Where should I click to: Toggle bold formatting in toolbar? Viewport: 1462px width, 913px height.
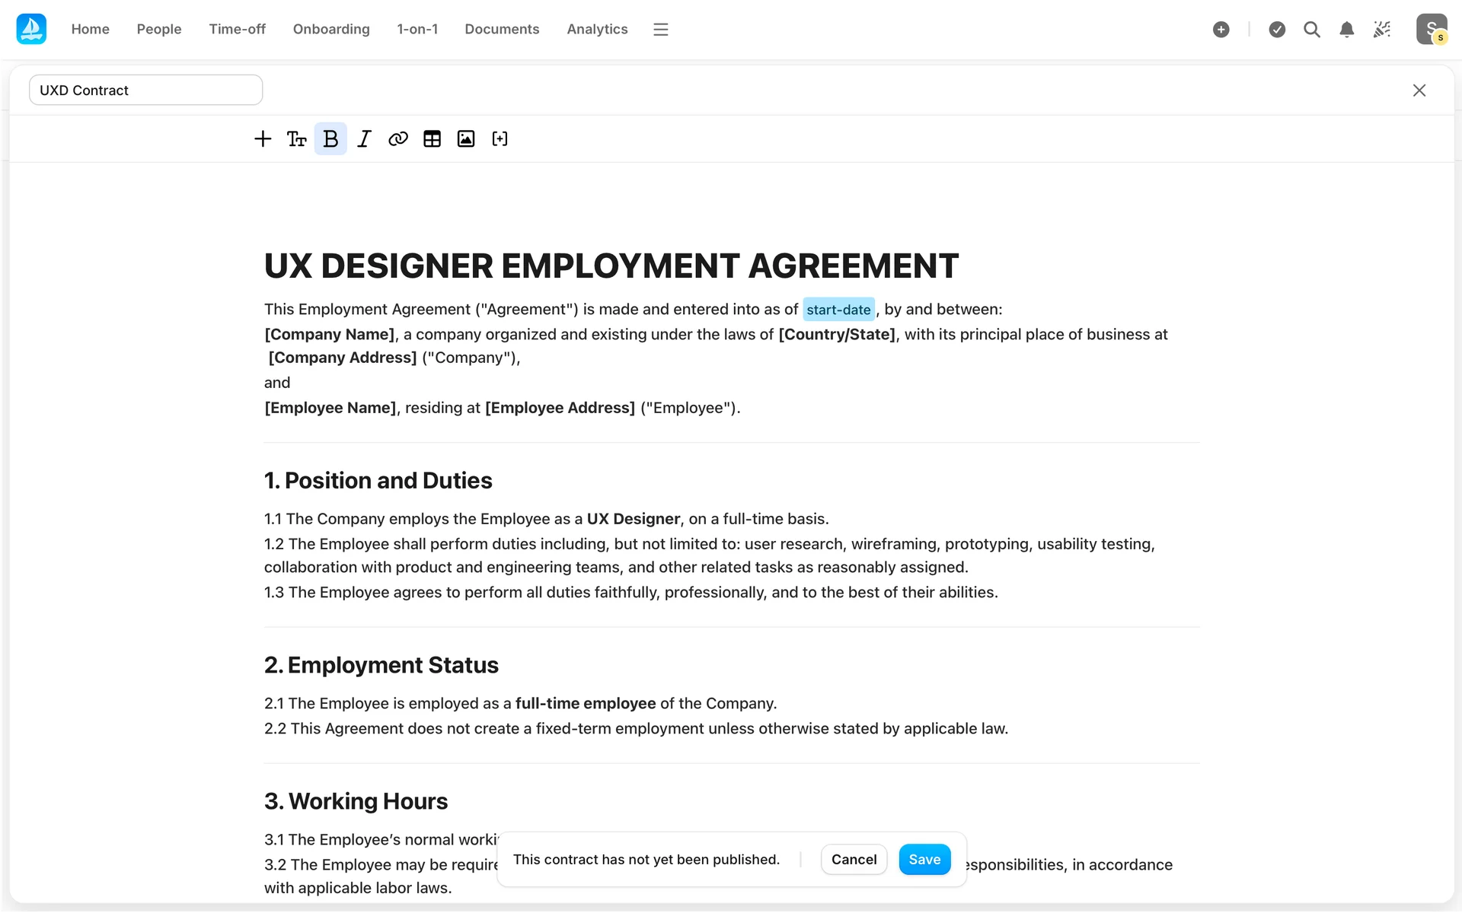[x=330, y=138]
